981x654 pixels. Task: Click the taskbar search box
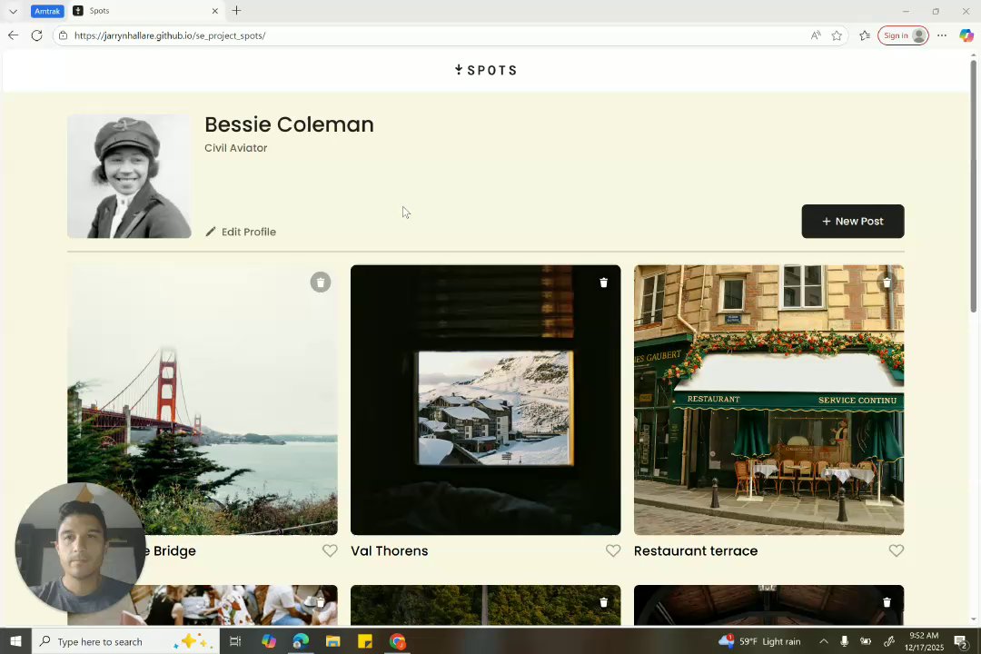point(125,641)
